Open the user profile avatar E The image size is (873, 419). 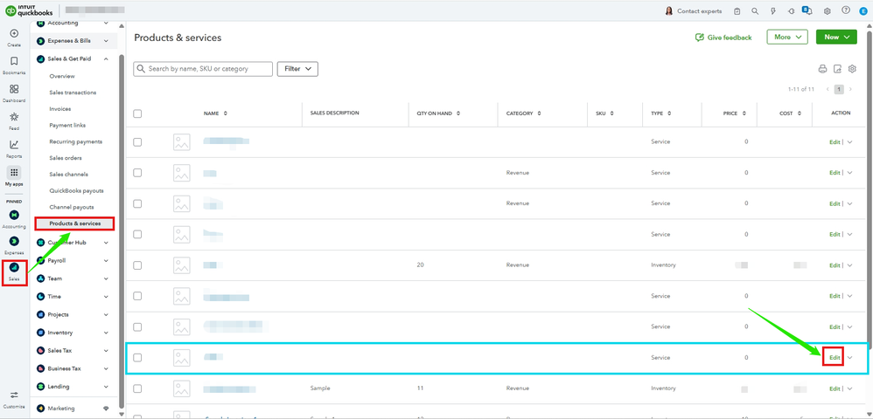click(x=863, y=11)
